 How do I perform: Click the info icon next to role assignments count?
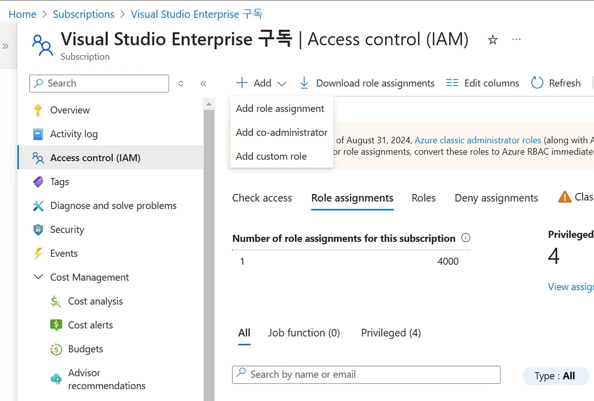click(x=466, y=238)
